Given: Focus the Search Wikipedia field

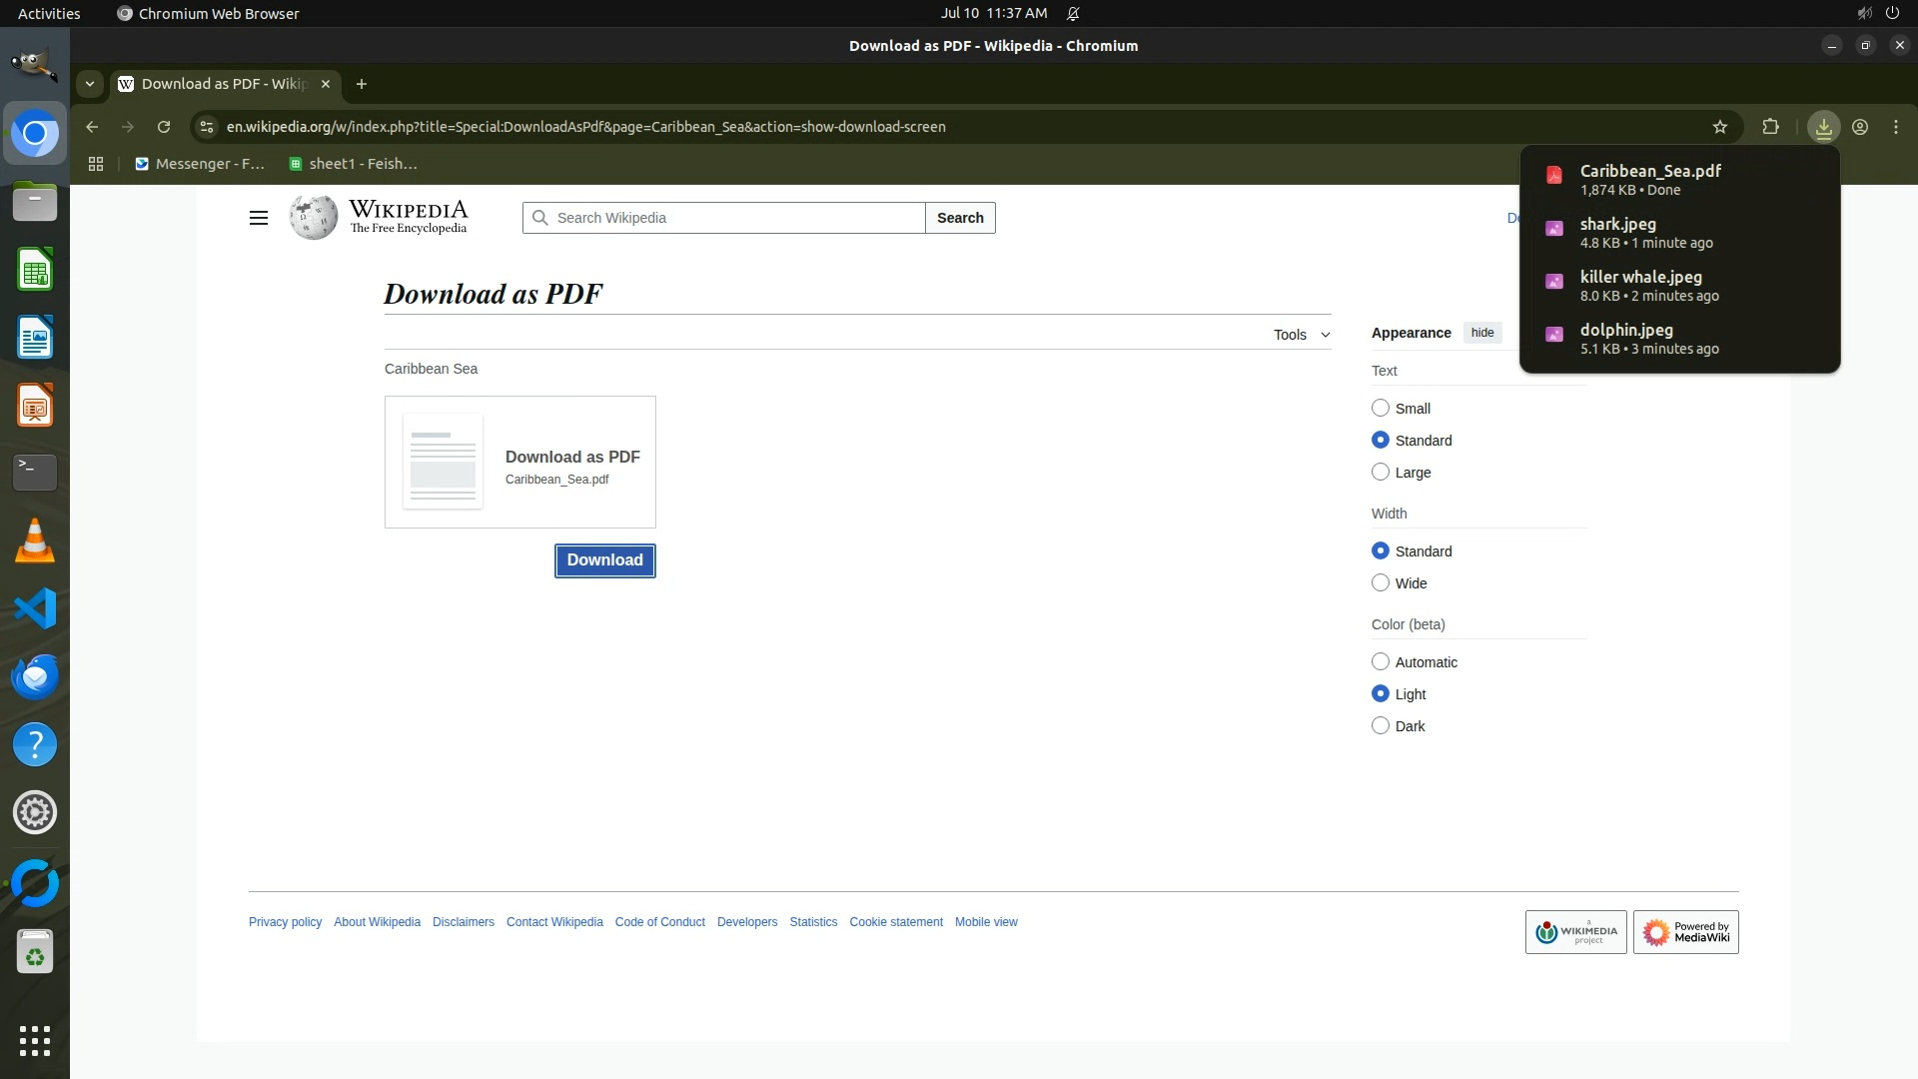Looking at the screenshot, I should click(734, 218).
